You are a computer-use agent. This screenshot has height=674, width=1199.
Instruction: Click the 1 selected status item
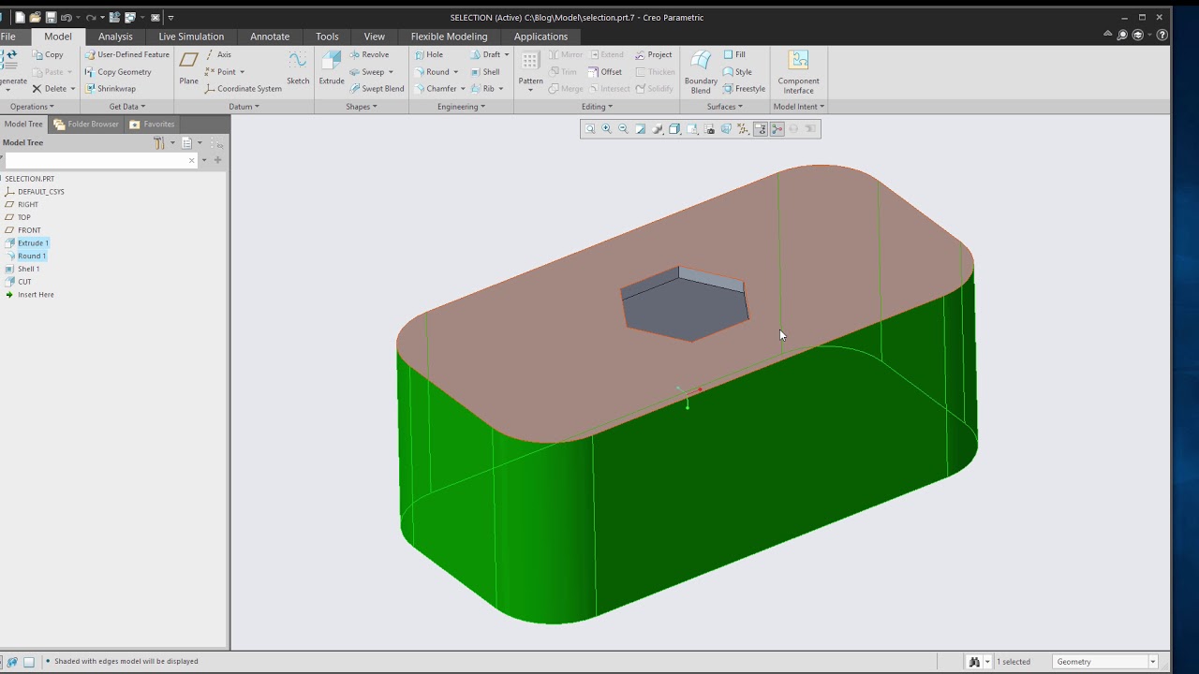pos(1013,662)
